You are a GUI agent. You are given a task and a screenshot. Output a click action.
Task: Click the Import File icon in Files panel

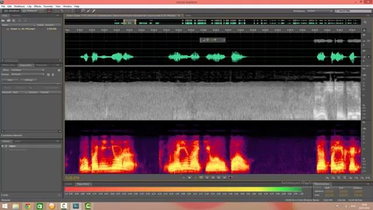pyautogui.click(x=9, y=20)
